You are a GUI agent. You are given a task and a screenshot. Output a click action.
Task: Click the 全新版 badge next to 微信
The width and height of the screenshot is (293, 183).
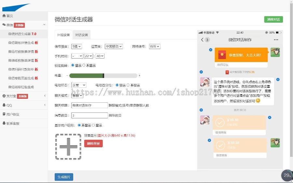pyautogui.click(x=20, y=25)
